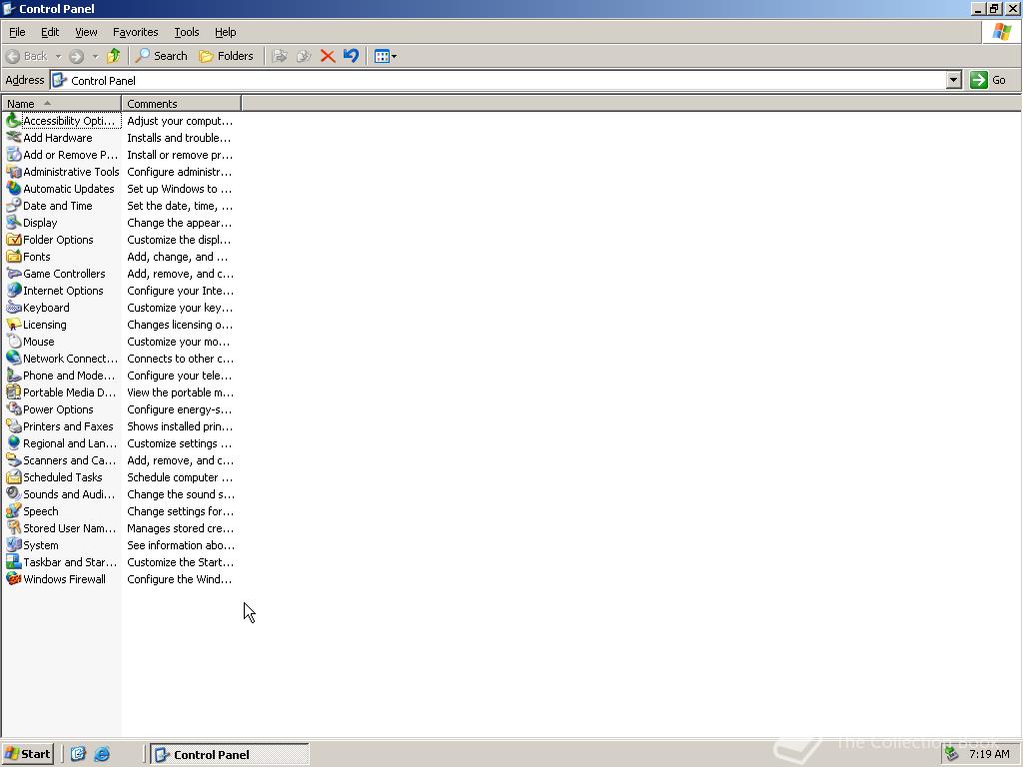Open the Date and Time icon
This screenshot has width=1023, height=767.
pos(14,206)
